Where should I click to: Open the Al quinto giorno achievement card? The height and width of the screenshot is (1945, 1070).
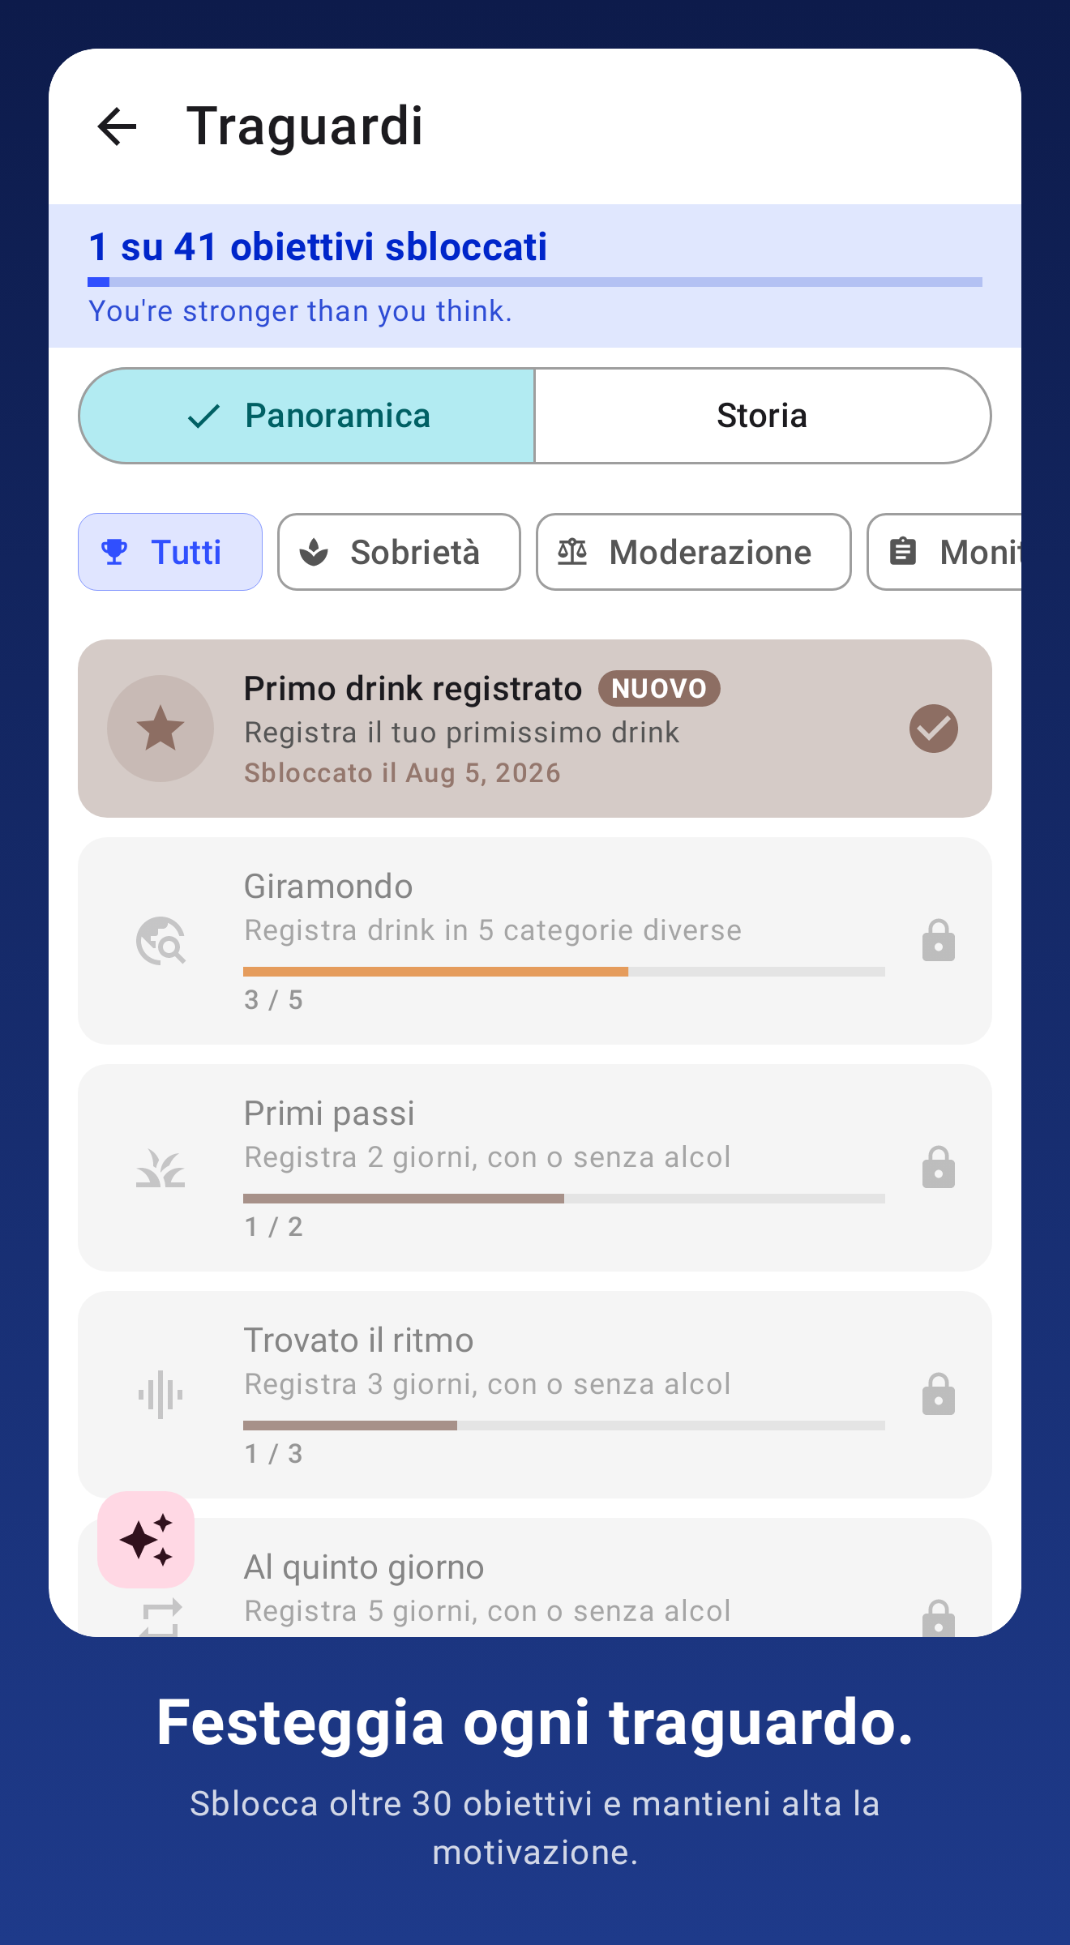coord(535,1578)
